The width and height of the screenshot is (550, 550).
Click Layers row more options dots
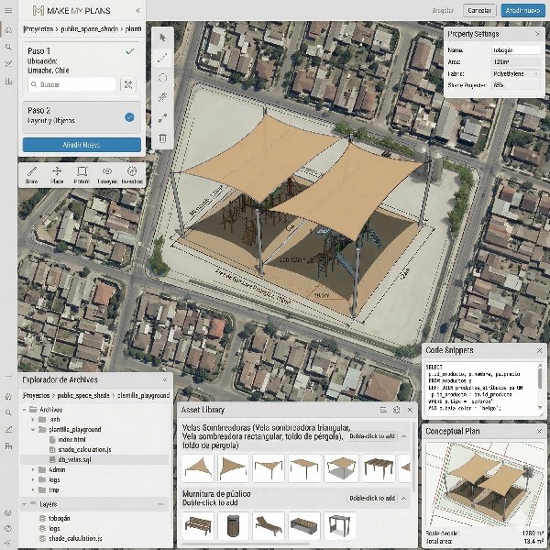[160, 504]
